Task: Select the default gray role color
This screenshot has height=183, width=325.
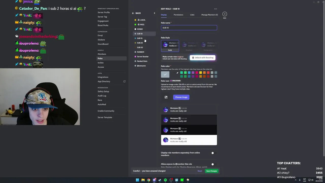Action: point(165,74)
